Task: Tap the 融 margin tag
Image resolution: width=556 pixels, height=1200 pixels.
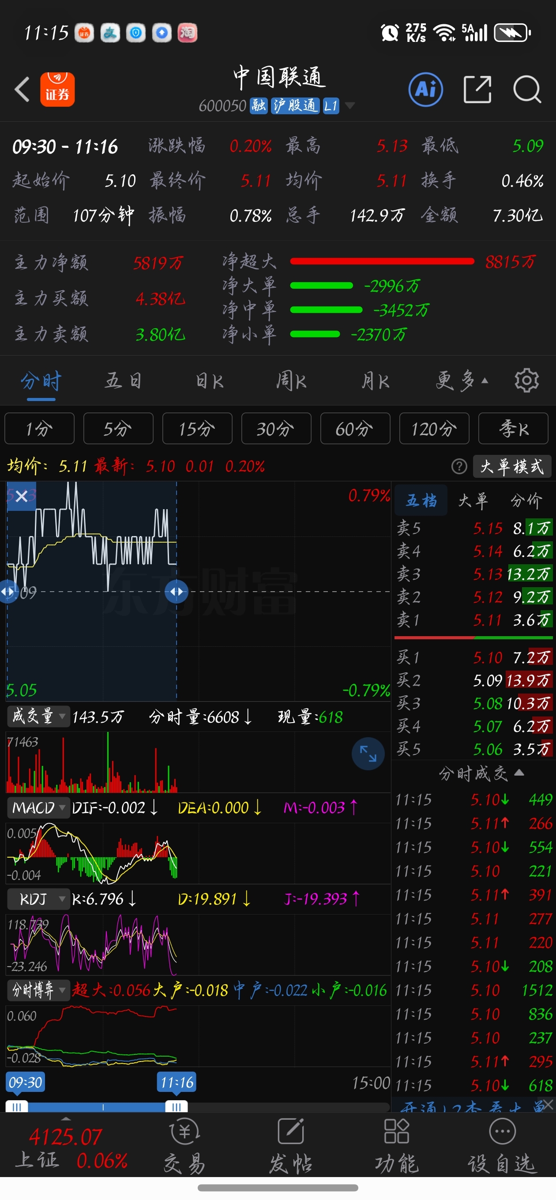Action: [x=259, y=106]
